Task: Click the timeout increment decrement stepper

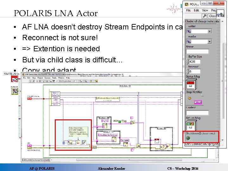Action: [x=187, y=71]
